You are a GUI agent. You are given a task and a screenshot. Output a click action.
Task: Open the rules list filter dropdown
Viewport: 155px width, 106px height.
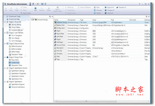[149, 17]
